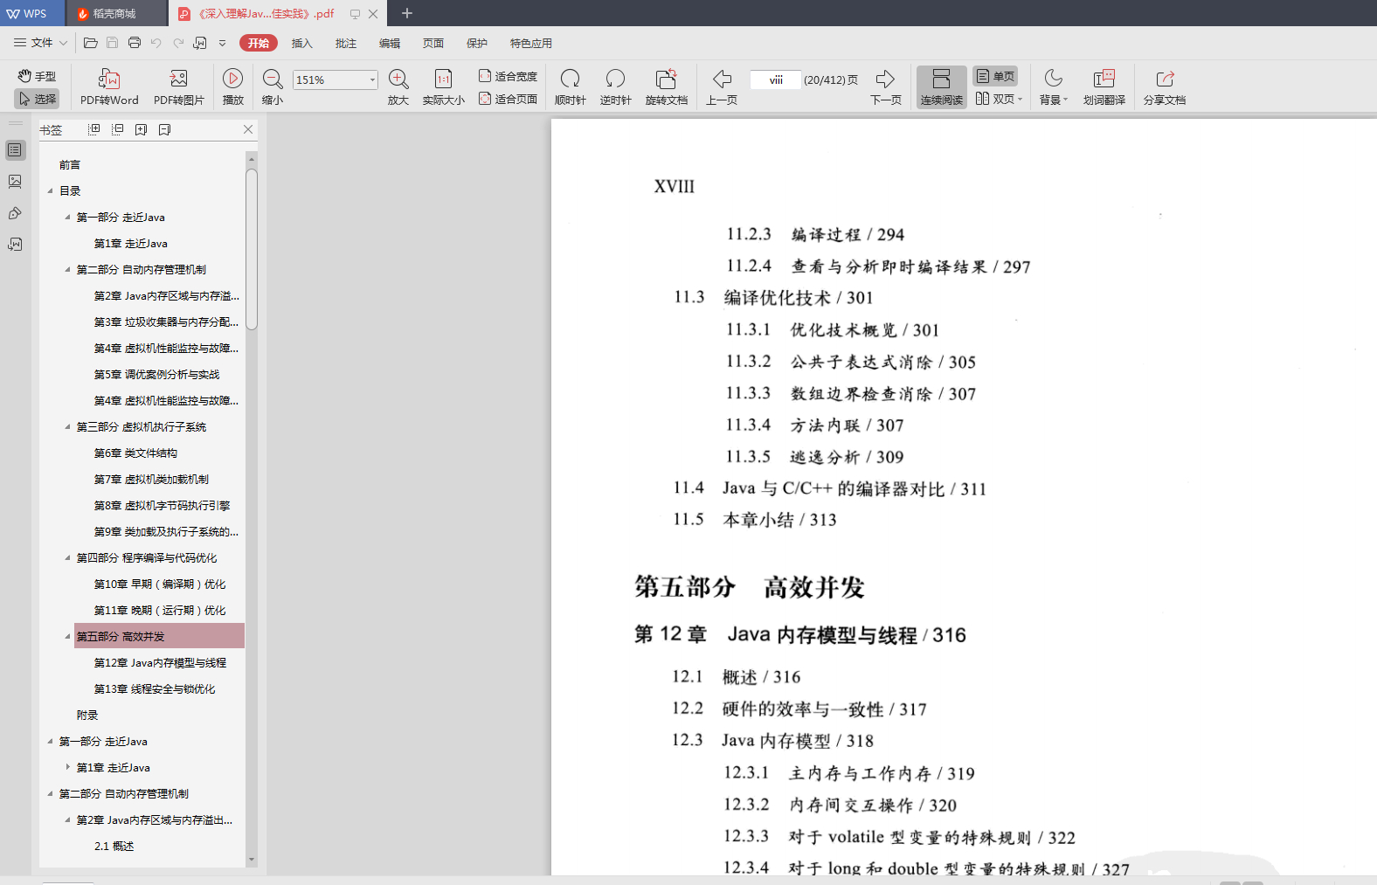The width and height of the screenshot is (1377, 885).
Task: Enable continuous reading mode
Action: coord(941,87)
